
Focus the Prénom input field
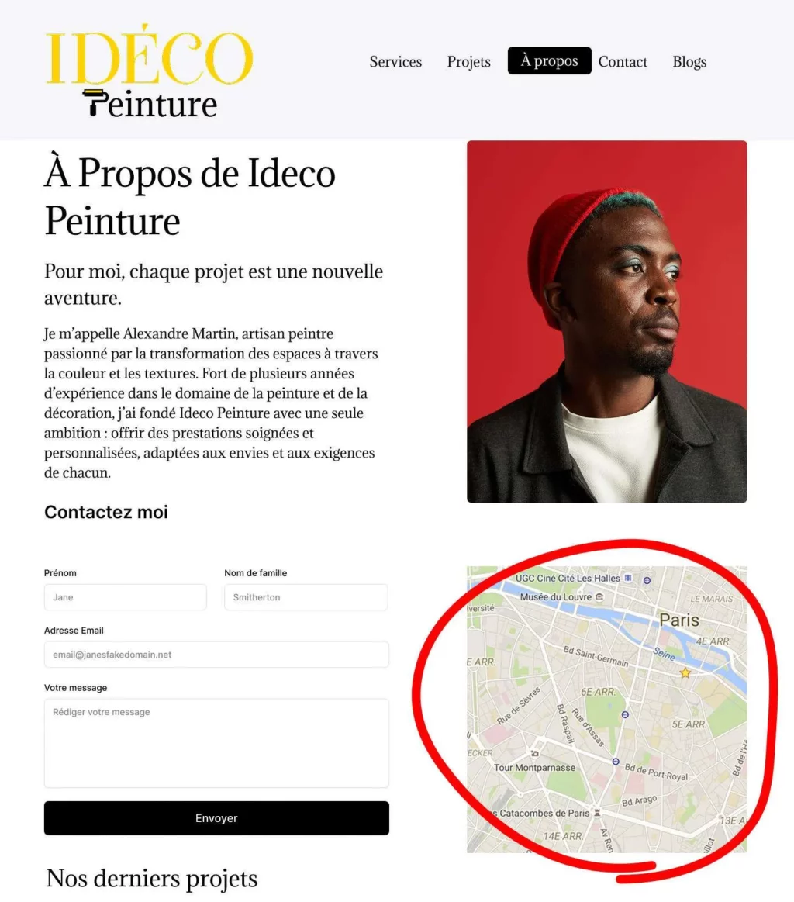coord(126,597)
